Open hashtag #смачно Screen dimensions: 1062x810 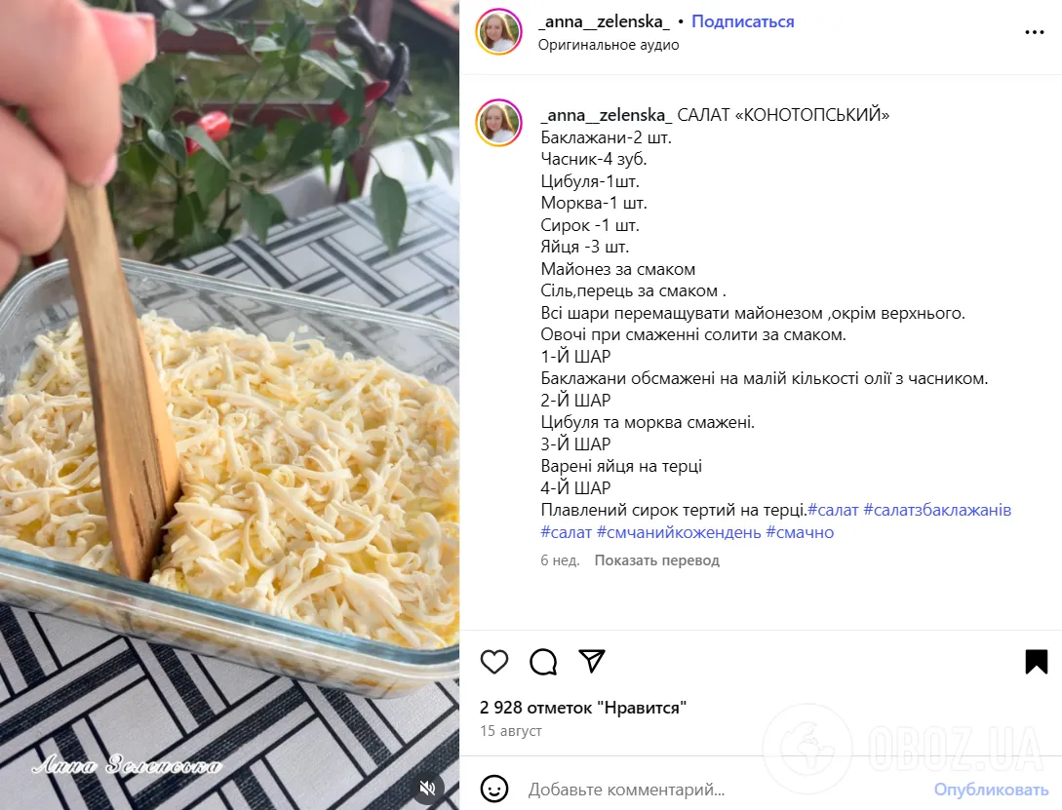coord(800,532)
